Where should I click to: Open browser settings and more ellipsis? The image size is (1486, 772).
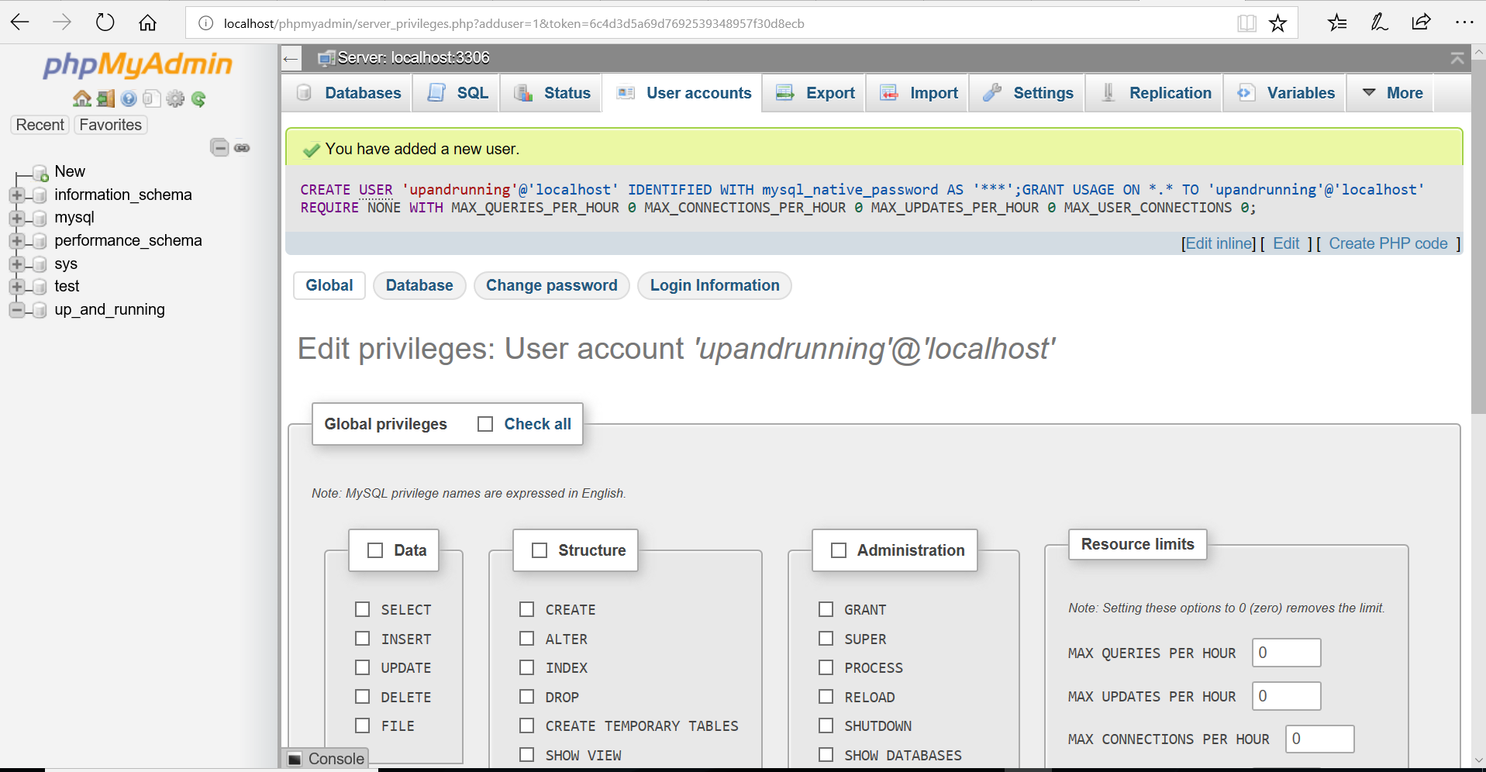tap(1464, 22)
